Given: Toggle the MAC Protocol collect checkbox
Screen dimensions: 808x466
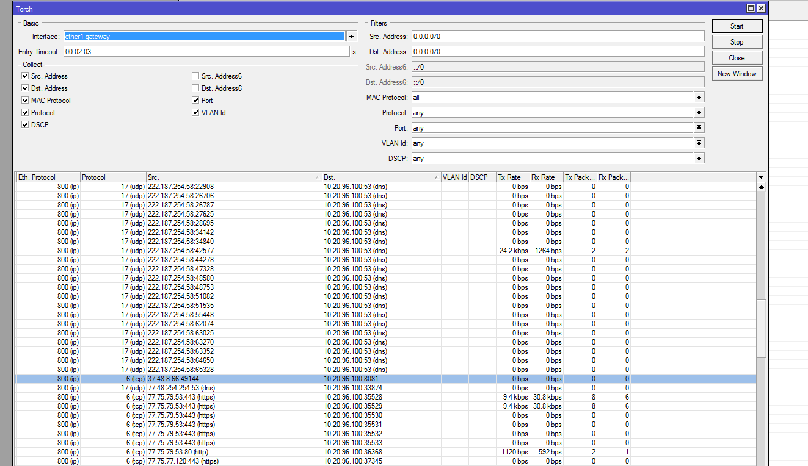Looking at the screenshot, I should 25,101.
